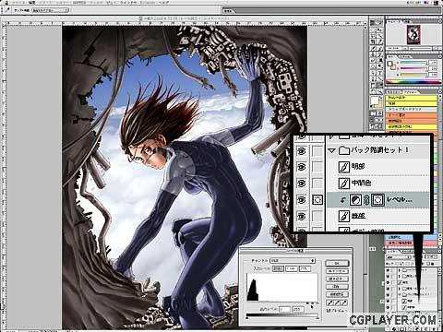This screenshot has width=443, height=332.
Task: Click the Levels adjustment layer thumbnail icon
Action: coord(355,200)
